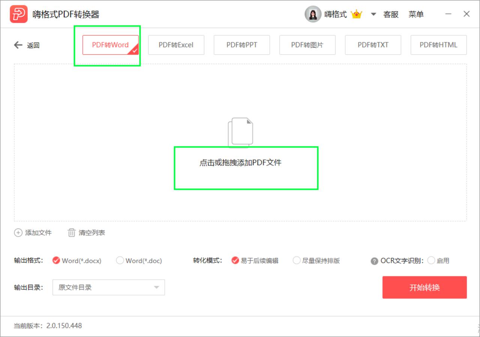480x337 pixels.
Task: Click the 开始转换 button
Action: point(424,287)
